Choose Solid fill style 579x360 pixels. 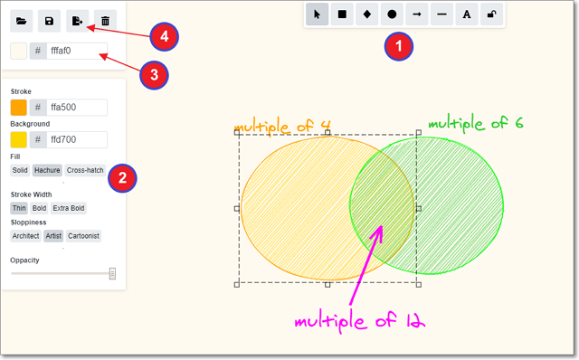click(20, 170)
